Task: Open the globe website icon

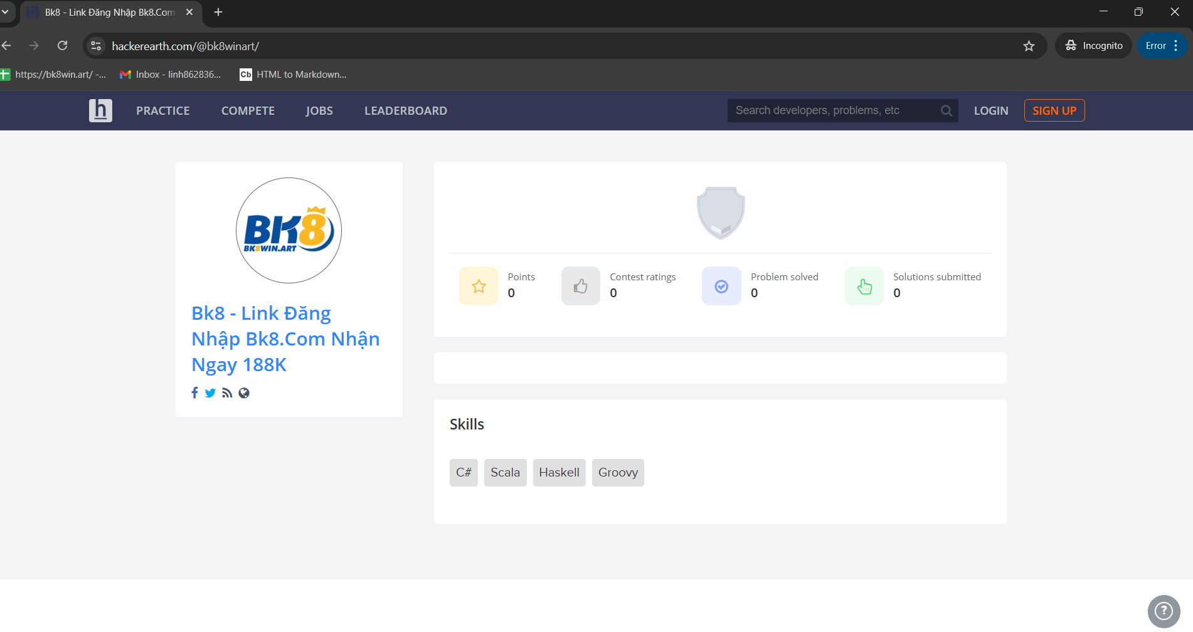Action: click(x=244, y=393)
